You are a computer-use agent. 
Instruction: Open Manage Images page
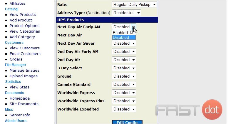pyautogui.click(x=24, y=70)
